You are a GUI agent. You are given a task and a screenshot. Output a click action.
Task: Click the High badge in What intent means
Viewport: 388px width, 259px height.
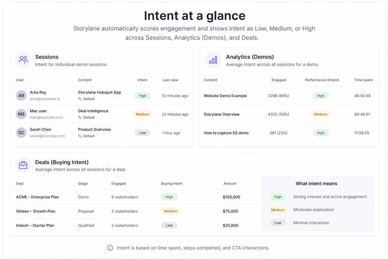[278, 197]
